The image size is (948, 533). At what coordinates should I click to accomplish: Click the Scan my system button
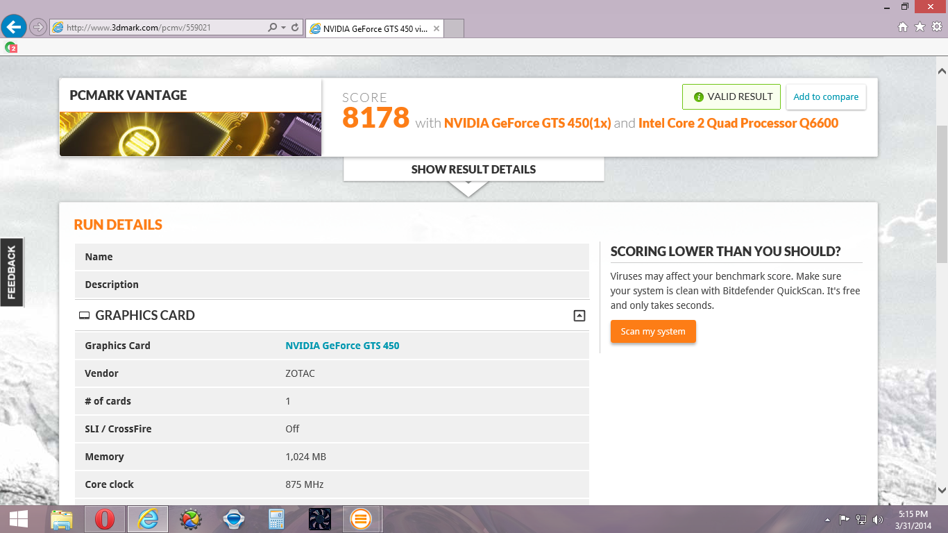click(653, 332)
